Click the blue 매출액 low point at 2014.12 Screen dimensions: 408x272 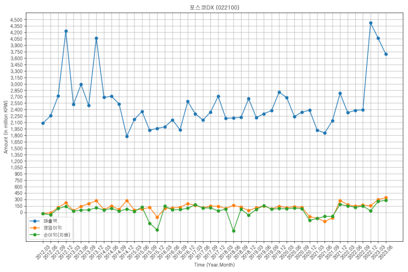127,136
